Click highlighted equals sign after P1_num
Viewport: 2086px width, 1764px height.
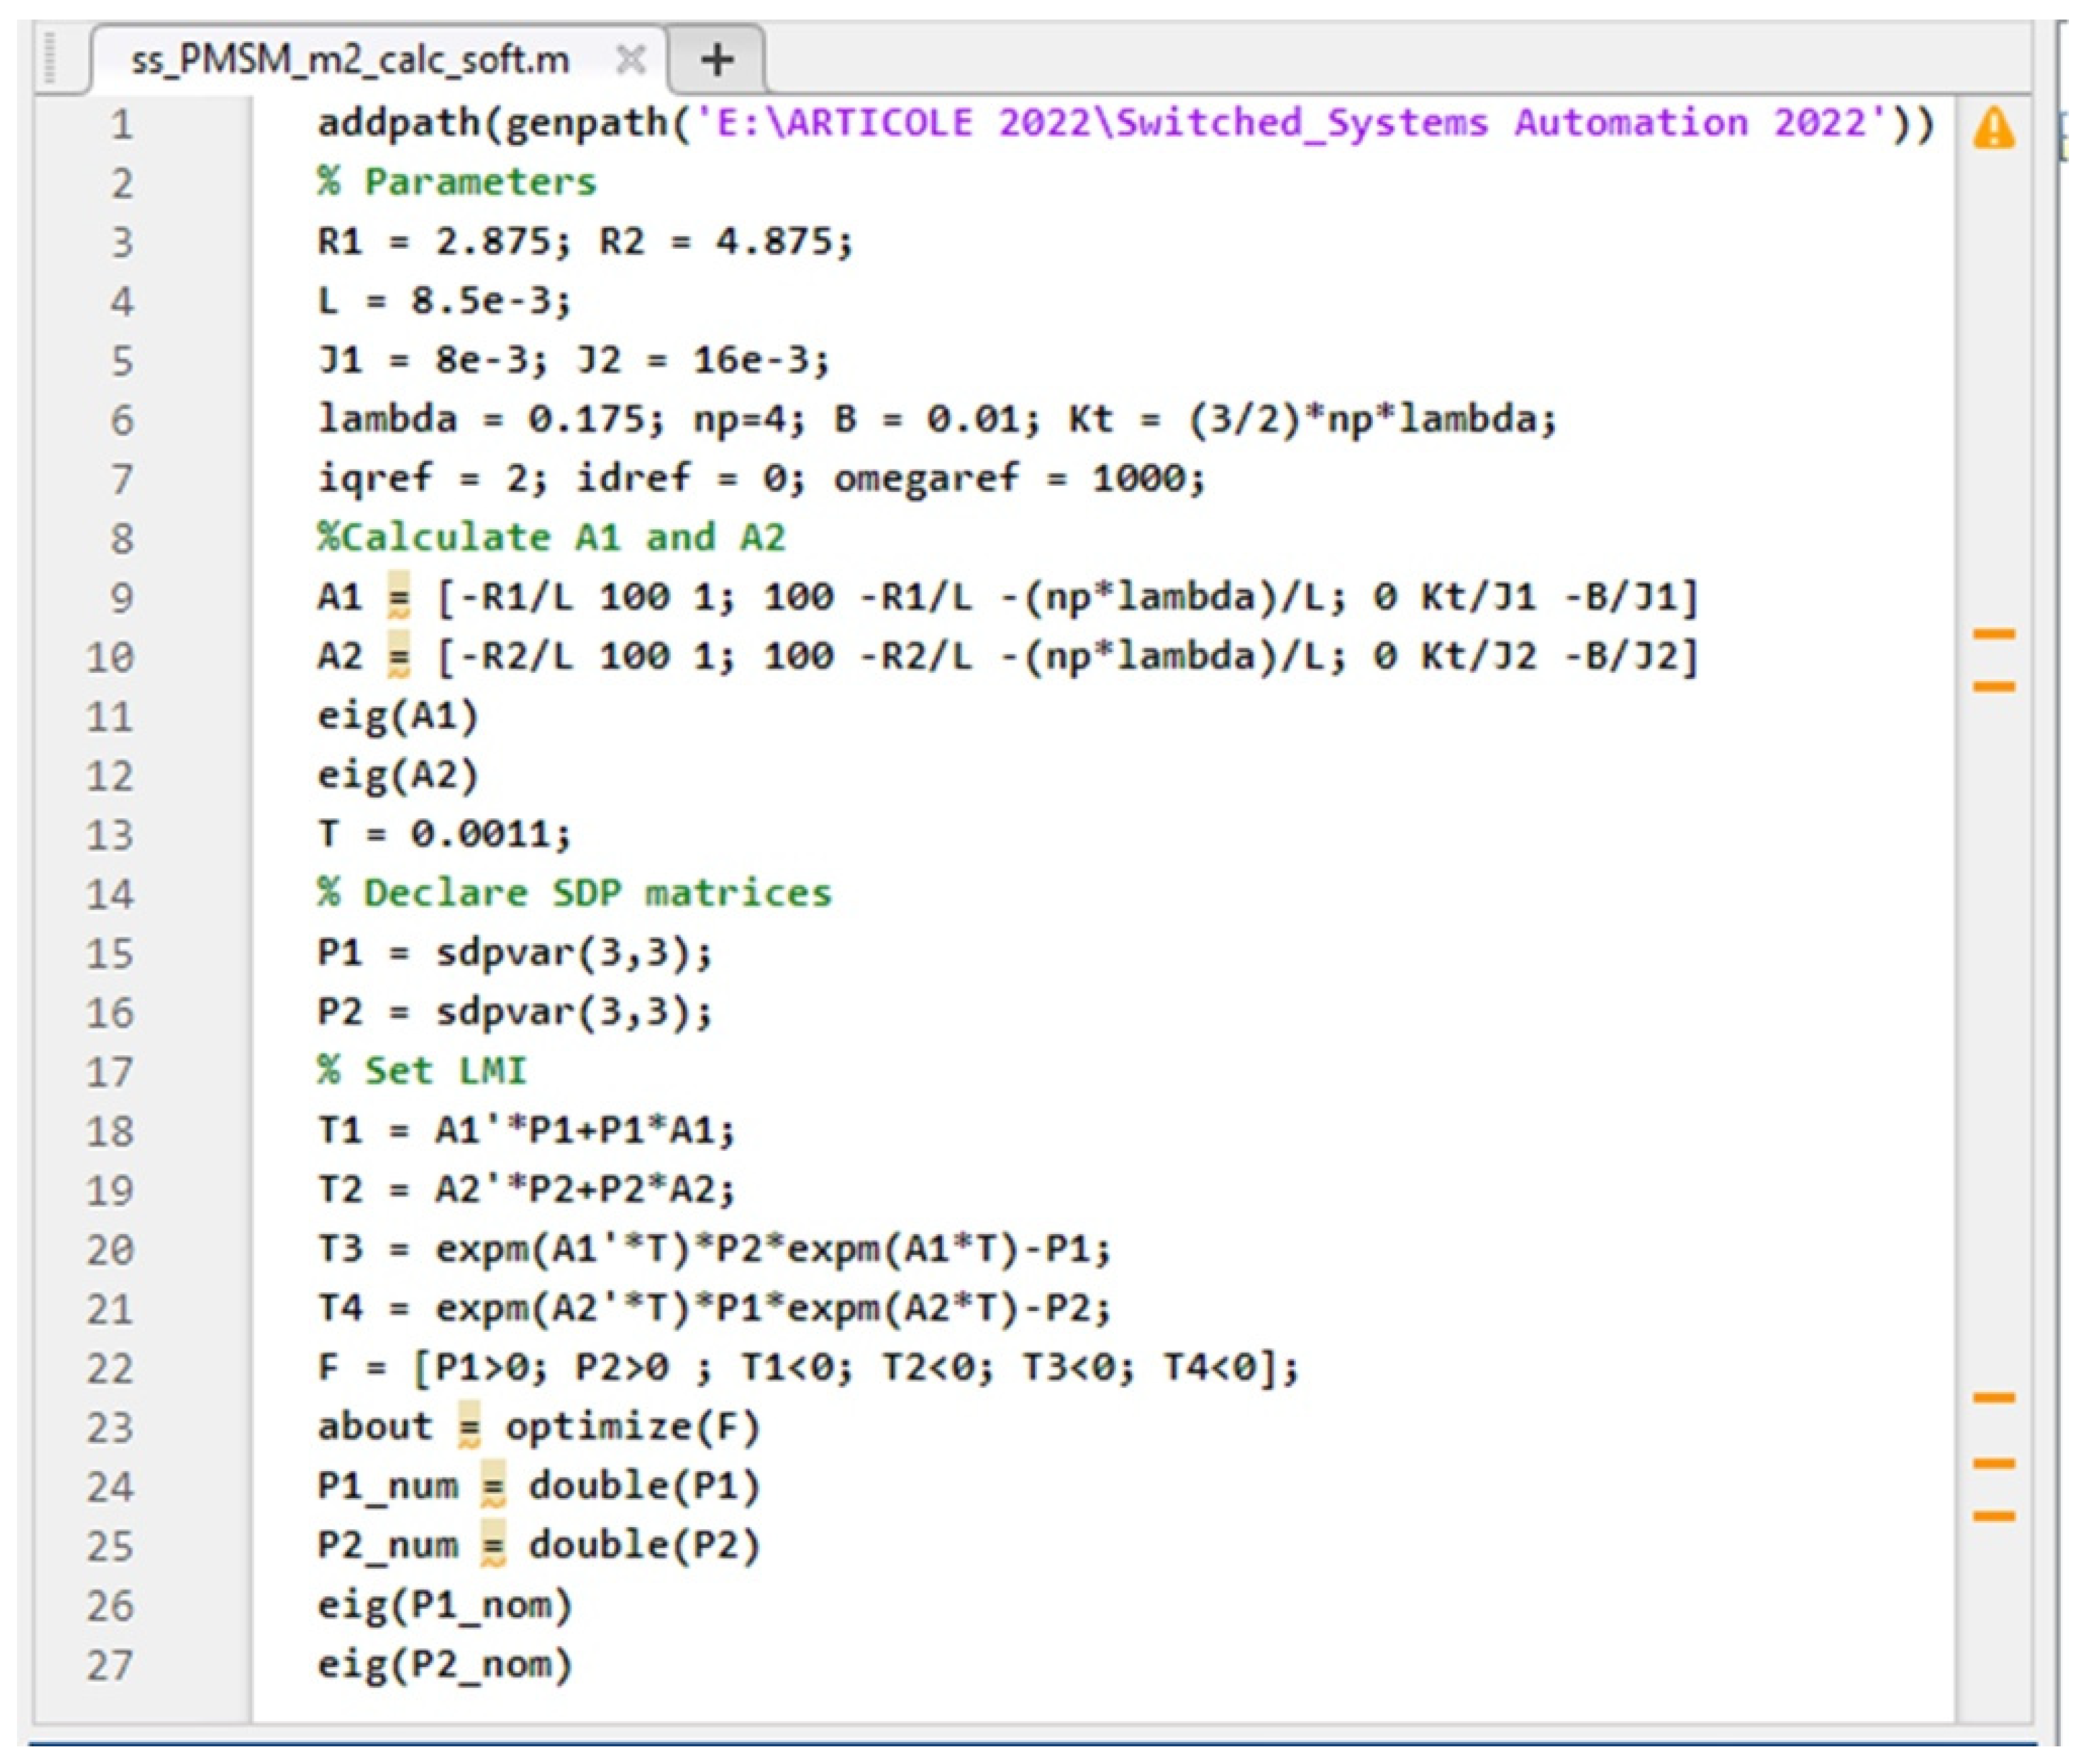[x=493, y=1486]
